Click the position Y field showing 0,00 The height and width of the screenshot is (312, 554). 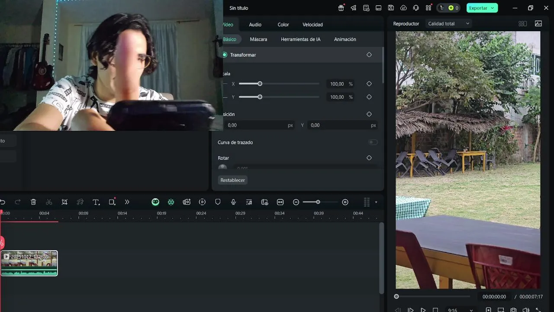point(342,125)
